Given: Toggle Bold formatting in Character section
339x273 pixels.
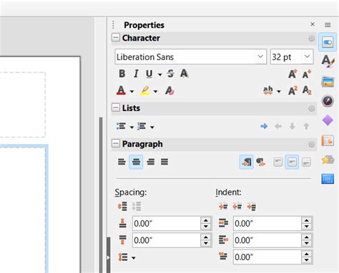Looking at the screenshot, I should (x=122, y=73).
